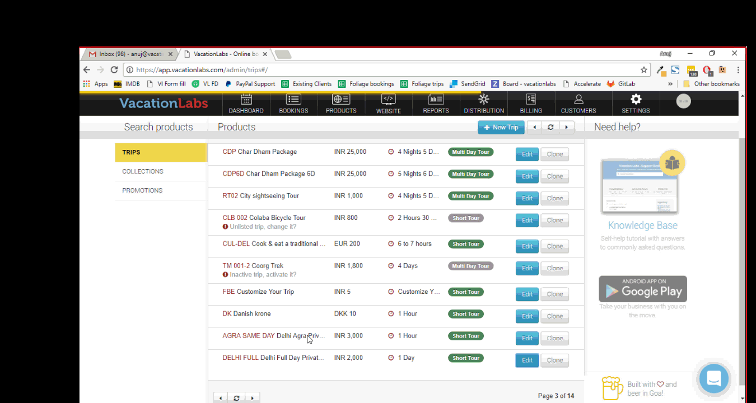Screen dimensions: 756x403
Task: Switch to the Gmail Inbox tab
Action: coord(131,54)
